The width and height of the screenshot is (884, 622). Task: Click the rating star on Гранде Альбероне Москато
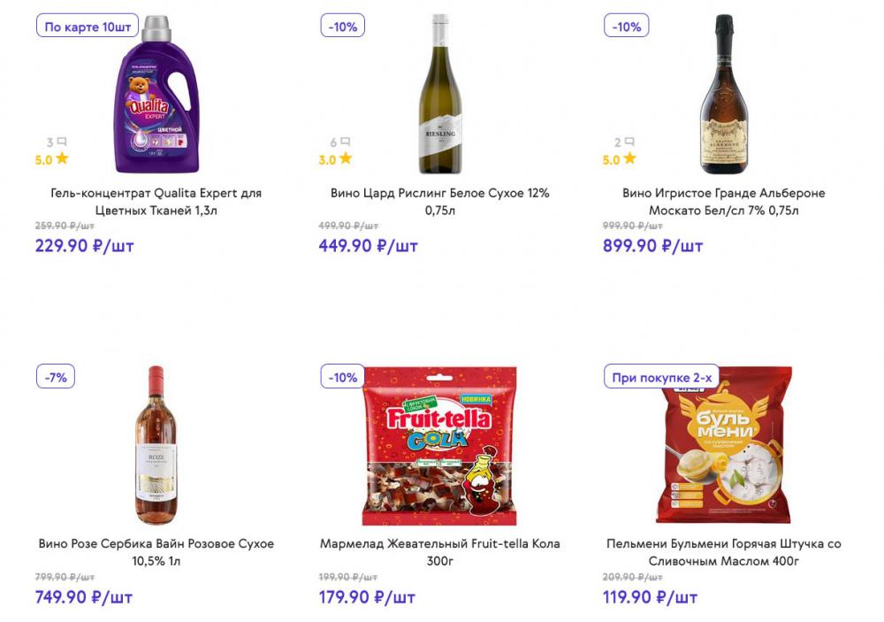point(629,159)
